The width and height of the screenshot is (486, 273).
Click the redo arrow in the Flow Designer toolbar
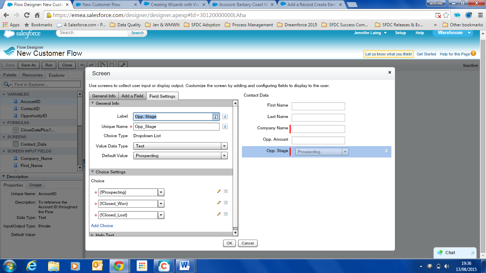(91, 65)
